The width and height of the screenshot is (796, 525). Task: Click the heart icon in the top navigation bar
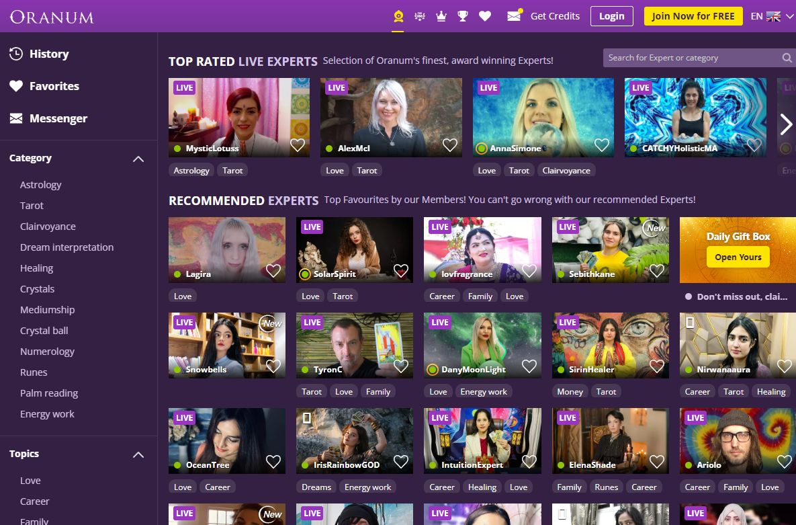click(x=485, y=16)
